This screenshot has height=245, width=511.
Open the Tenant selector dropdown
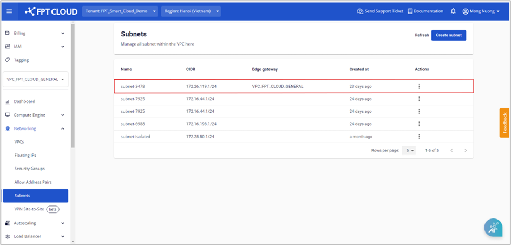click(x=120, y=11)
